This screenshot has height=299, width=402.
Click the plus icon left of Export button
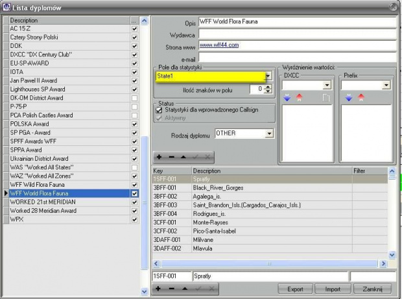(158, 287)
